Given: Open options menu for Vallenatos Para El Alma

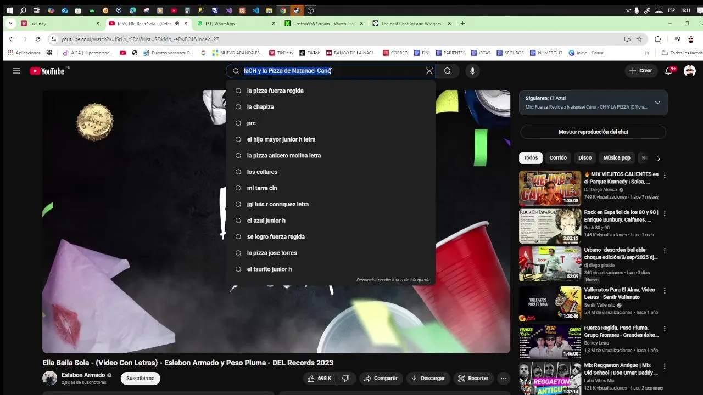Looking at the screenshot, I should [665, 291].
